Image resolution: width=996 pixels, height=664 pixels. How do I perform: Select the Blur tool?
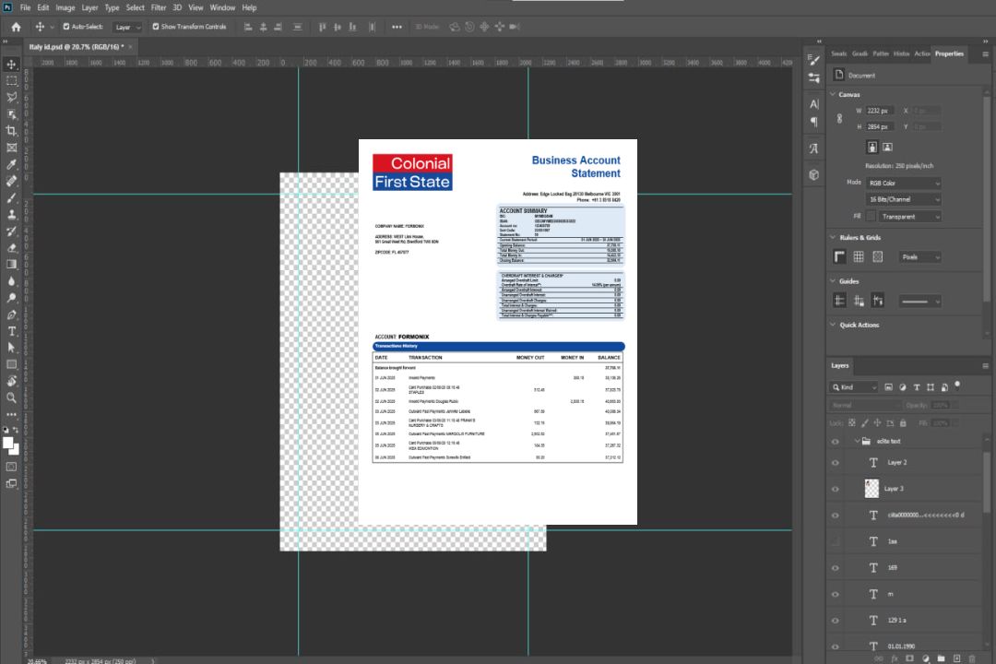click(x=11, y=281)
